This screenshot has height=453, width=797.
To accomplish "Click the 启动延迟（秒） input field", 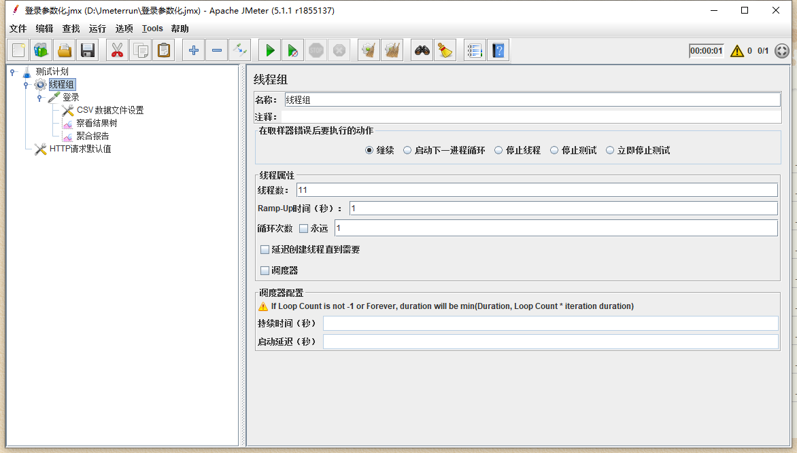I will point(550,342).
